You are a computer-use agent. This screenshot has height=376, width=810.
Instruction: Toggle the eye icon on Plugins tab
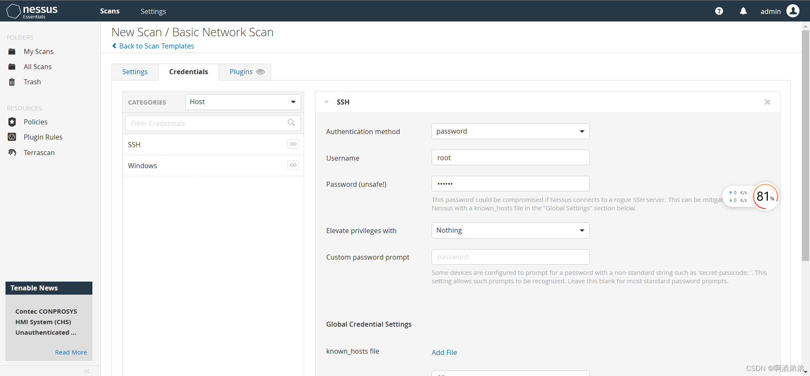260,72
